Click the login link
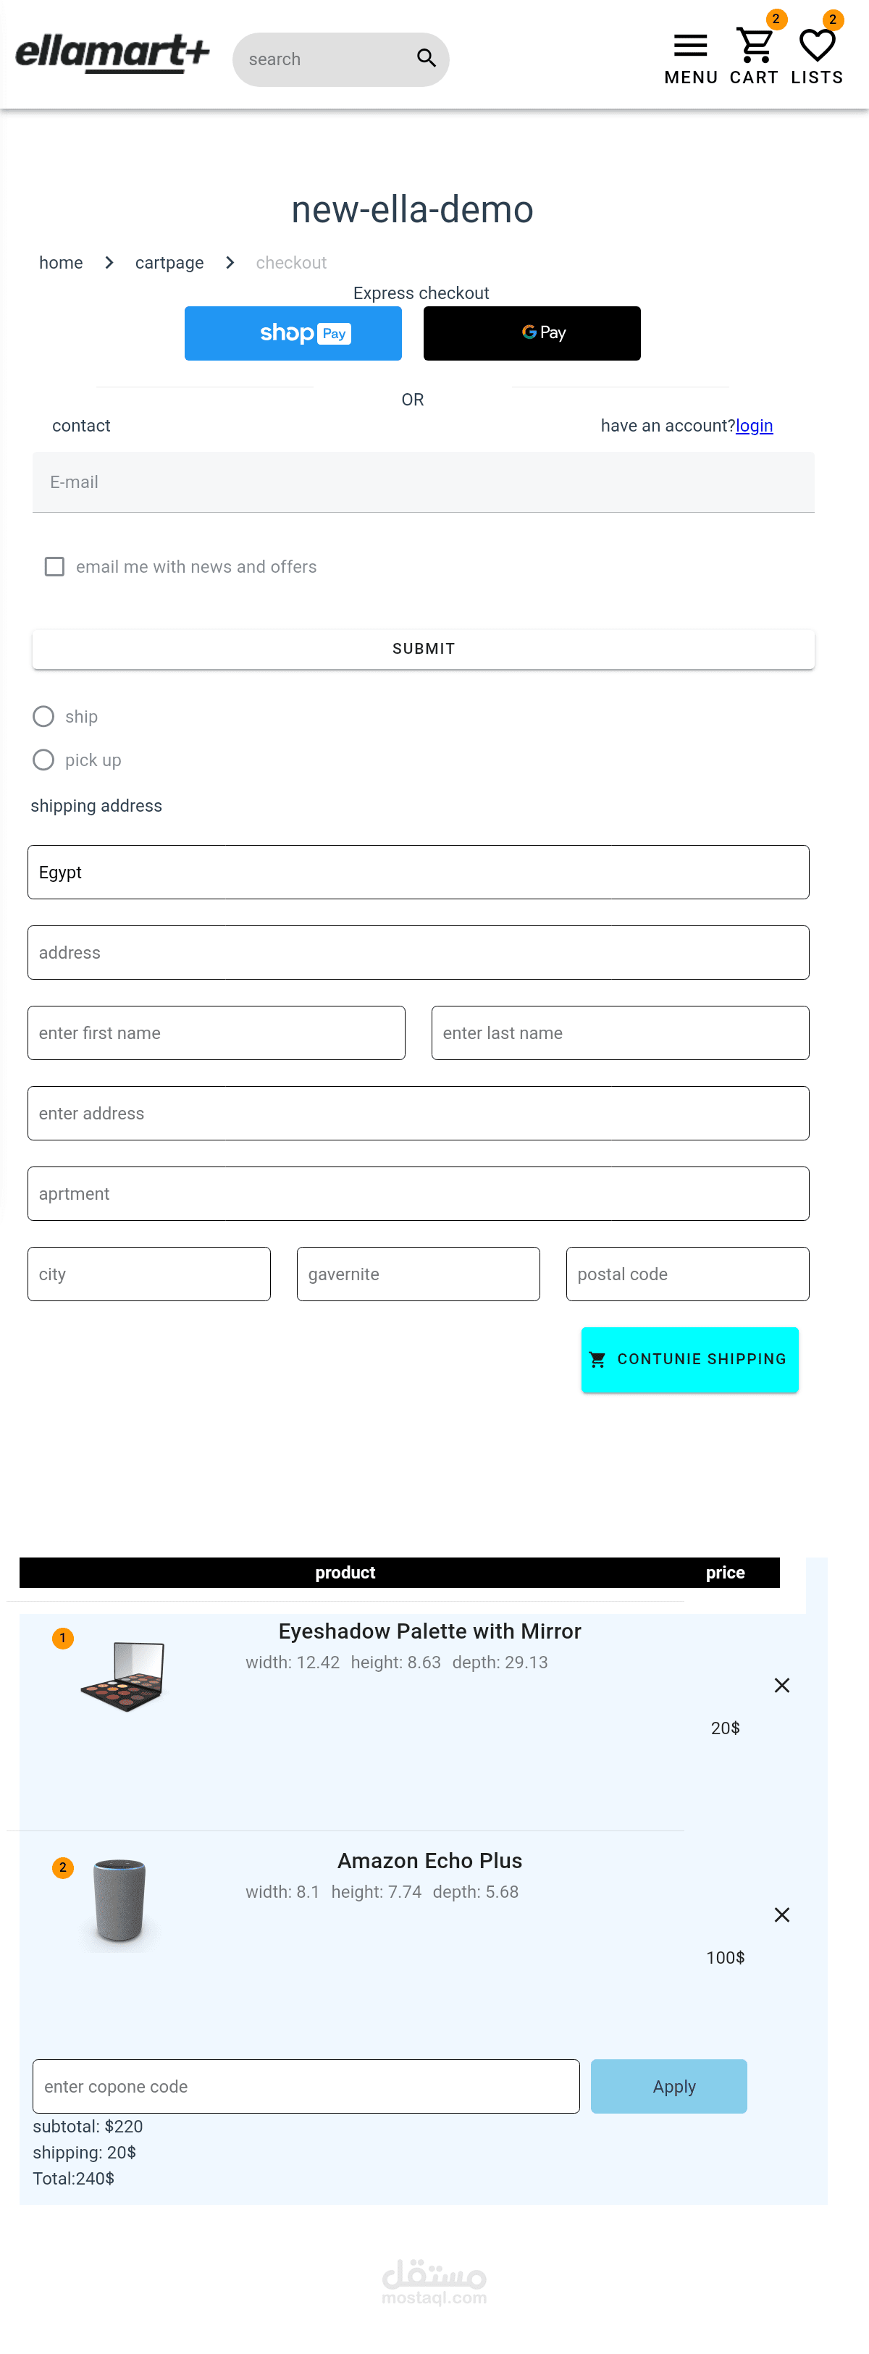Image resolution: width=869 pixels, height=2354 pixels. coord(754,426)
